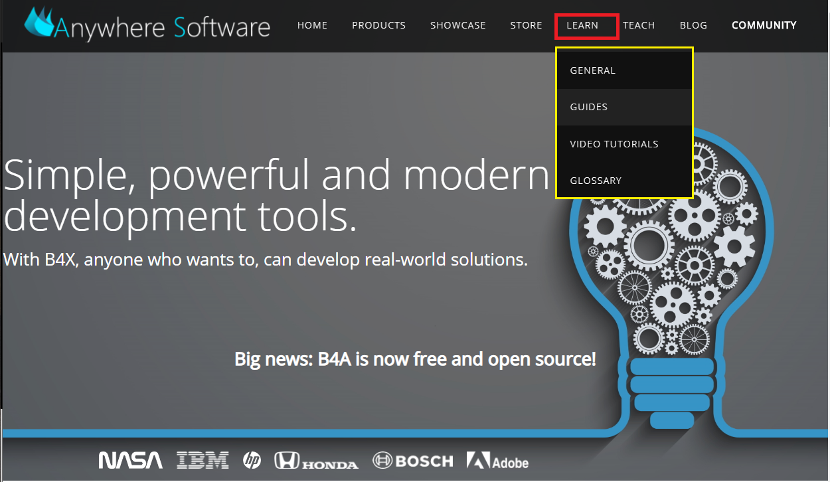Click the B4A free and open source news
Image resolution: width=830 pixels, height=482 pixels.
(415, 359)
